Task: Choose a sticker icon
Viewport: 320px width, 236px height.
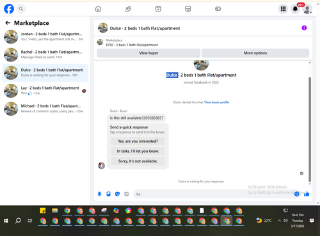Action: click(117, 194)
